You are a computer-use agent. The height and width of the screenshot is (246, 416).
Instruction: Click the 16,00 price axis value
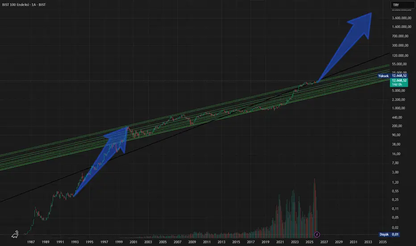(396, 154)
